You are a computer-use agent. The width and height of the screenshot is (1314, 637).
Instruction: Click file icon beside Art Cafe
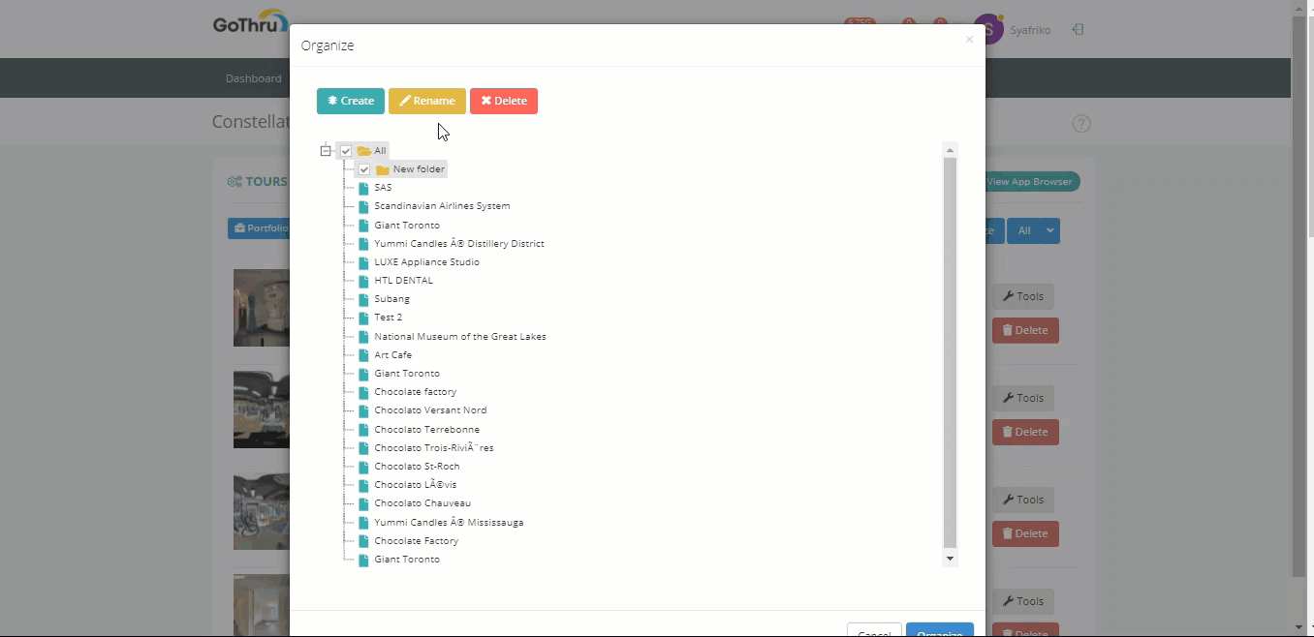tap(363, 355)
